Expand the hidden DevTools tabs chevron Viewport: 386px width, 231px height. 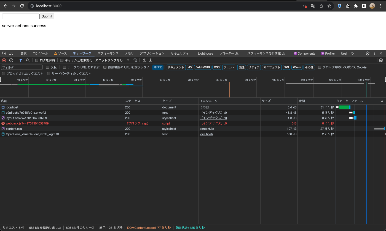pos(352,53)
